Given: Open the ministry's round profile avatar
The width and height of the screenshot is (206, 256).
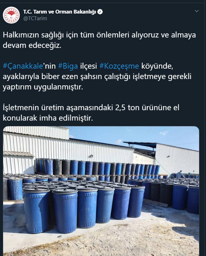Looking at the screenshot, I should (x=11, y=15).
